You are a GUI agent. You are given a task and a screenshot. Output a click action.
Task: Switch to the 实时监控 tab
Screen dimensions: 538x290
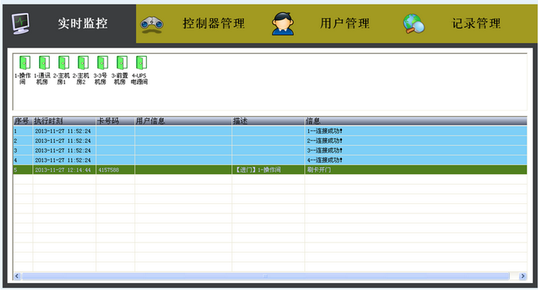(70, 24)
